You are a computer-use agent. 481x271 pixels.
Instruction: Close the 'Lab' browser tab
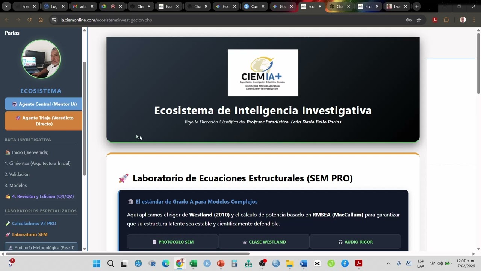pyautogui.click(x=405, y=6)
